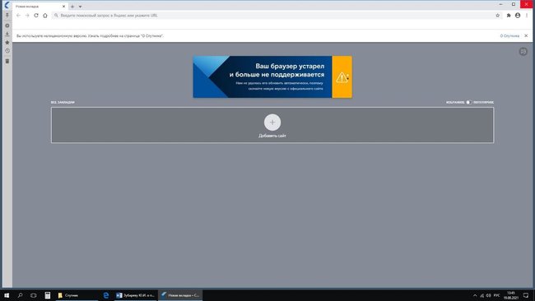Image resolution: width=535 pixels, height=301 pixels.
Task: Expand the tab list dropdown arrow
Action: point(80,7)
